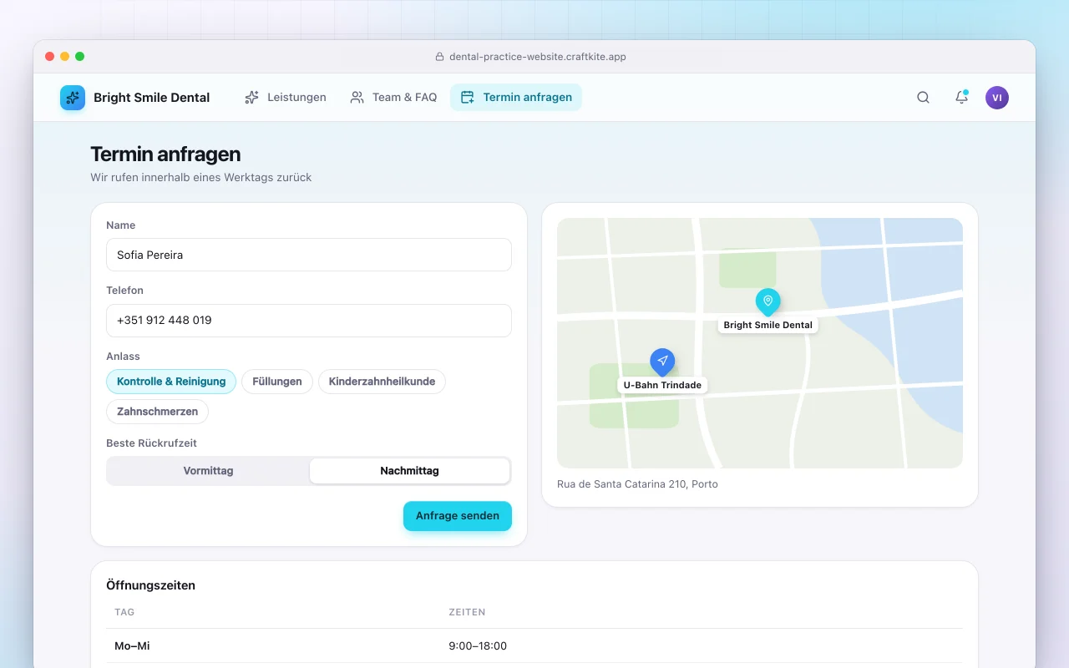
Task: Click the ZEITEN column header
Action: 467,612
